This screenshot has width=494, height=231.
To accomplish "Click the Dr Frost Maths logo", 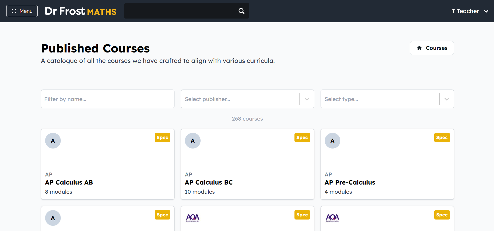I will pyautogui.click(x=81, y=11).
